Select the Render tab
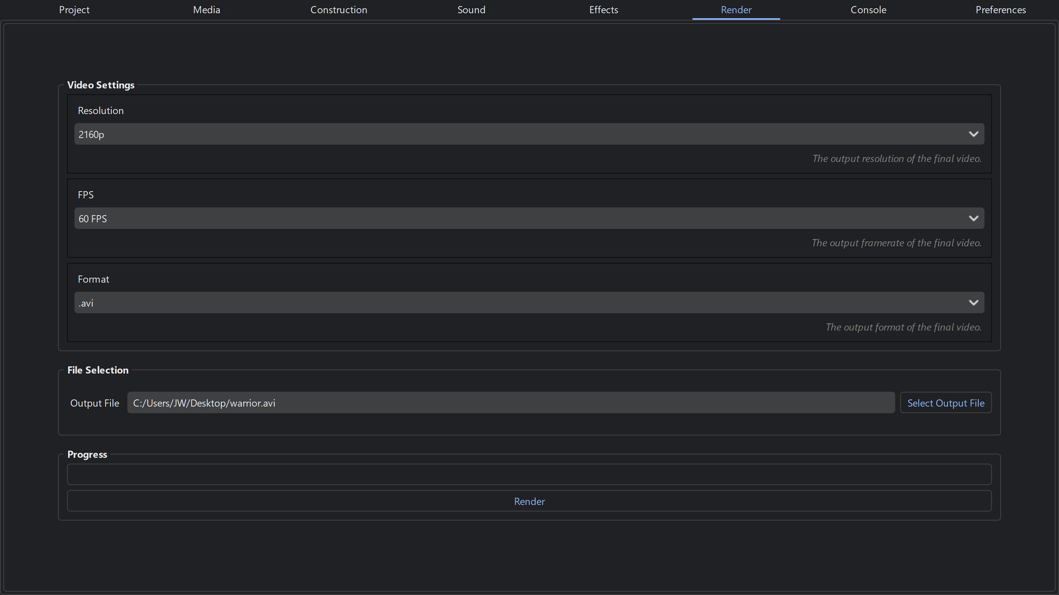This screenshot has width=1059, height=595. tap(736, 10)
